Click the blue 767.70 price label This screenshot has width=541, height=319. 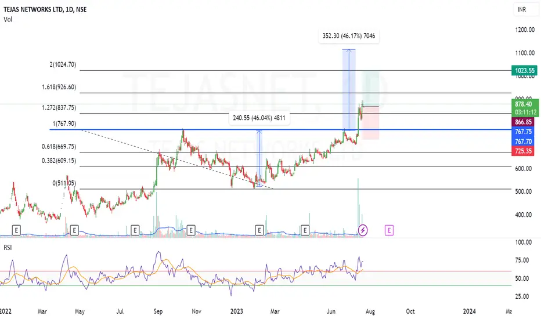point(523,142)
